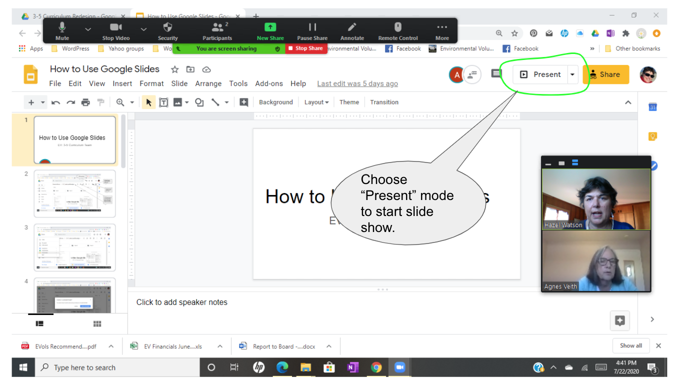Expand options for EV Financials June xls download

(220, 346)
